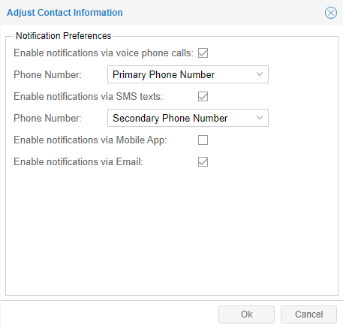Click the Adjust Contact Information title text
Screen dimensions: 343x328
65,13
